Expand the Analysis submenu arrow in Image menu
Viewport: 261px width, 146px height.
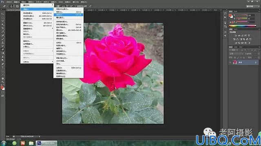point(52,62)
